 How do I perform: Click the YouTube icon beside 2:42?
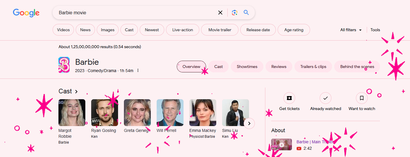pyautogui.click(x=299, y=148)
